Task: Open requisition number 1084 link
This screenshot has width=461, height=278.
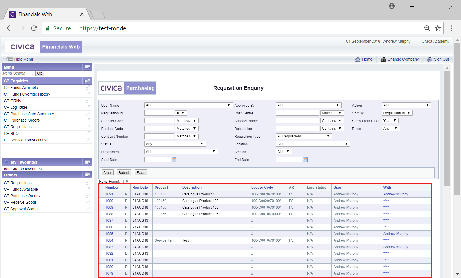Action: [109, 240]
